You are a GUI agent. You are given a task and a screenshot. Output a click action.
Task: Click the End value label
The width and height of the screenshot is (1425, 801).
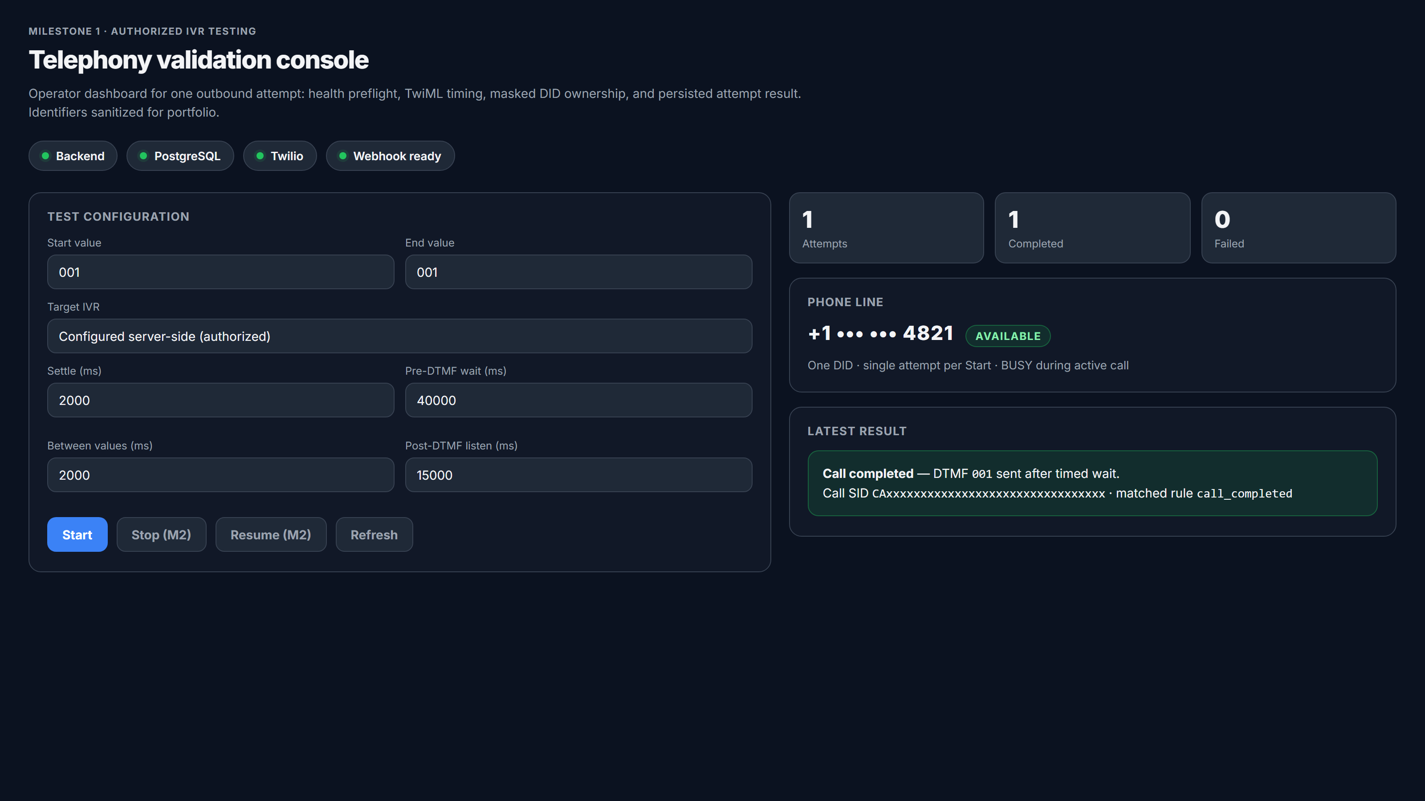[430, 243]
